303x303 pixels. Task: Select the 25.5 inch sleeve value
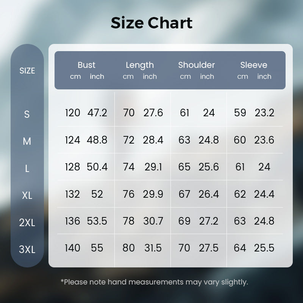(264, 248)
